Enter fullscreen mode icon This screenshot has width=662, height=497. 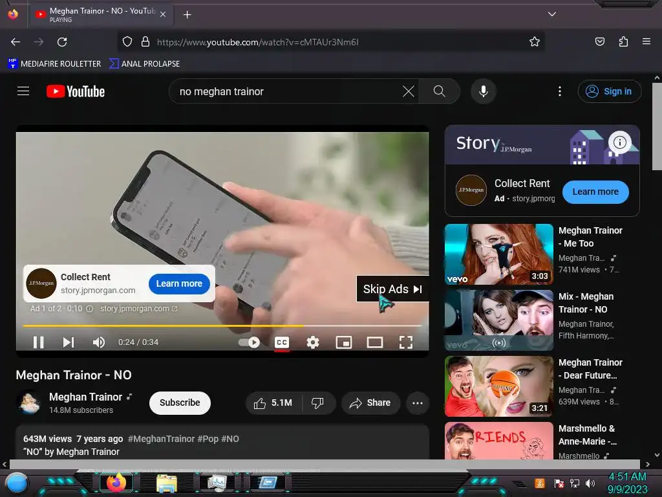(406, 342)
